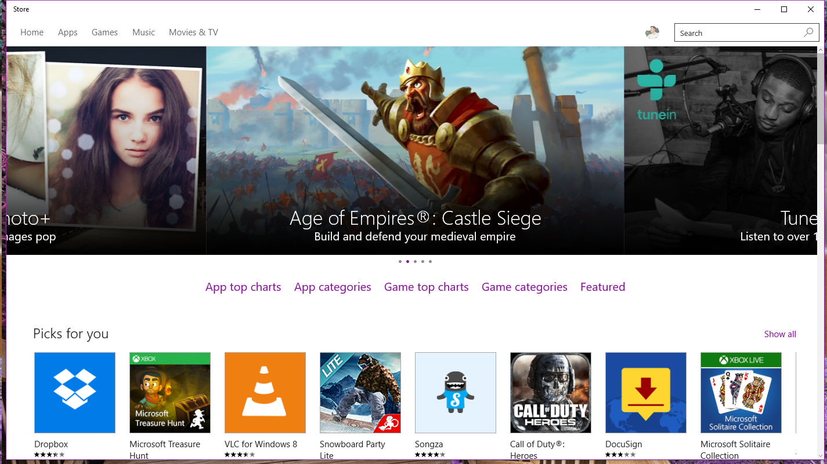Click the Songza app name
Image resolution: width=827 pixels, height=464 pixels.
[429, 444]
